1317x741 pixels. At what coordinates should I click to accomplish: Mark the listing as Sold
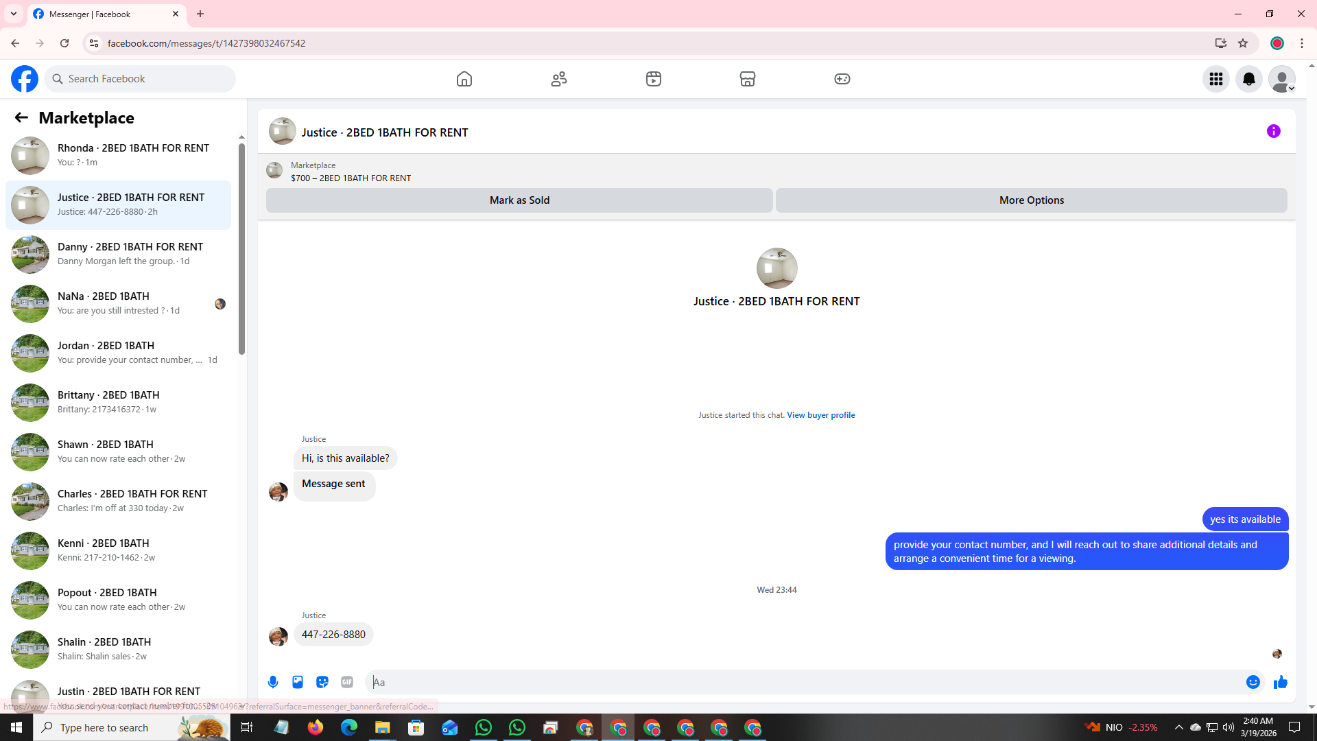(519, 200)
